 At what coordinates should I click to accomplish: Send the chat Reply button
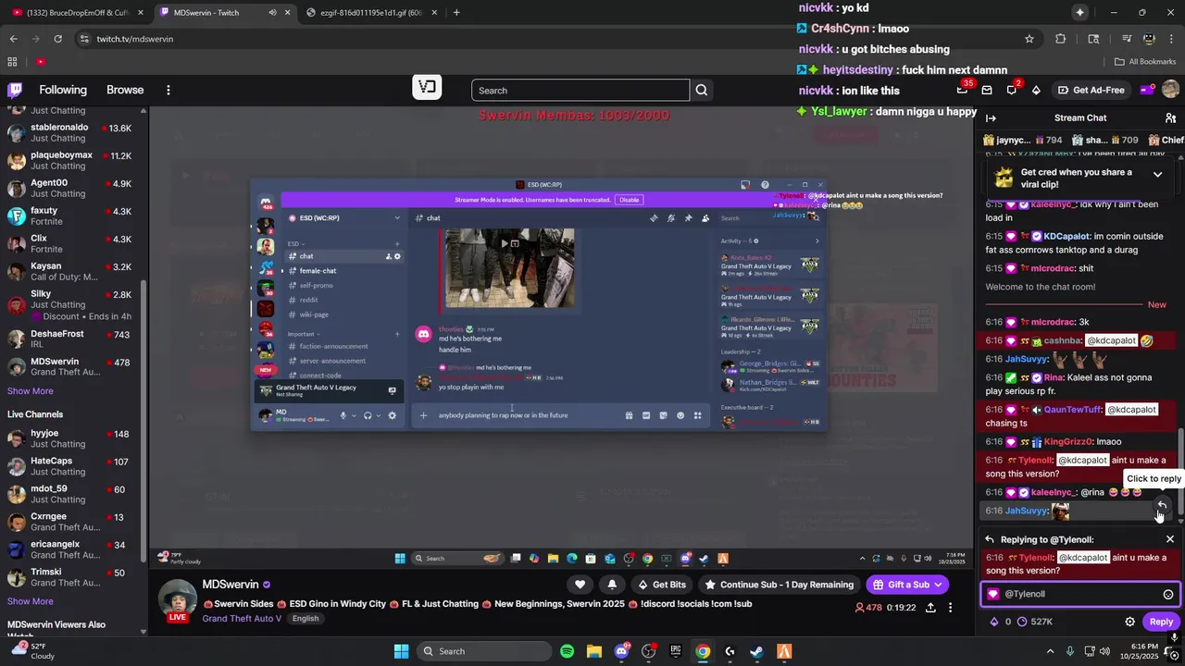coord(1161,622)
